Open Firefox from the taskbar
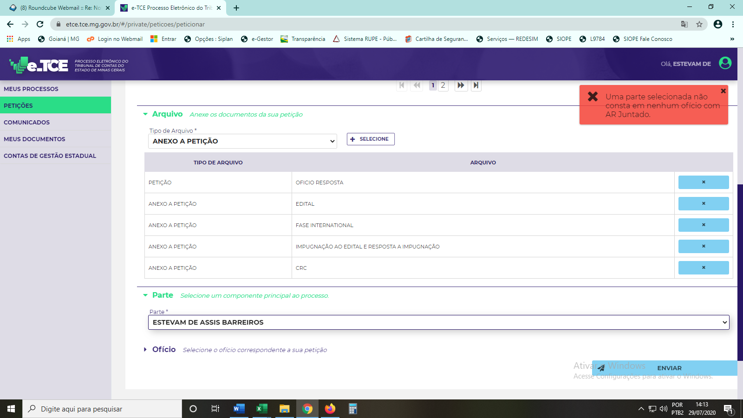Image resolution: width=743 pixels, height=418 pixels. coord(330,409)
